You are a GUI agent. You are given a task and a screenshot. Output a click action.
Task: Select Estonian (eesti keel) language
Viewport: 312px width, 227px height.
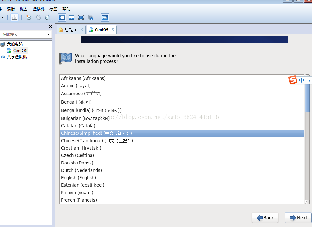[182, 185]
